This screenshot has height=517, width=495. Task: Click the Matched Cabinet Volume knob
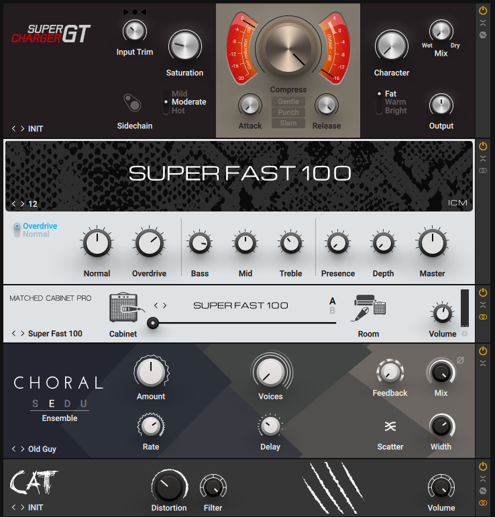click(x=443, y=314)
